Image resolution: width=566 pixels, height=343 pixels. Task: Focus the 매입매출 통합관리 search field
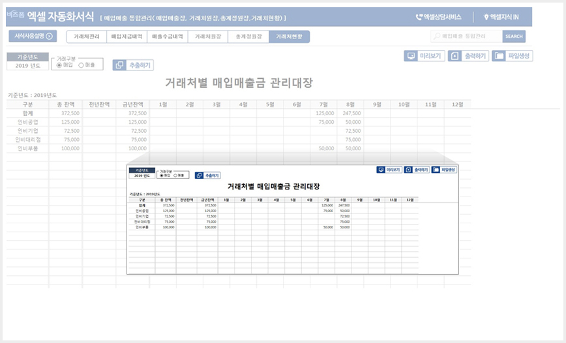(466, 36)
